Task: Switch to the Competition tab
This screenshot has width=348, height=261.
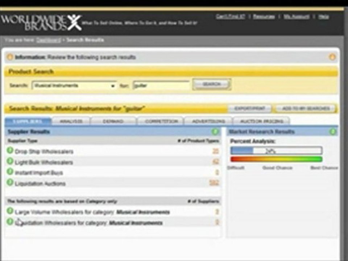Action: pos(161,121)
